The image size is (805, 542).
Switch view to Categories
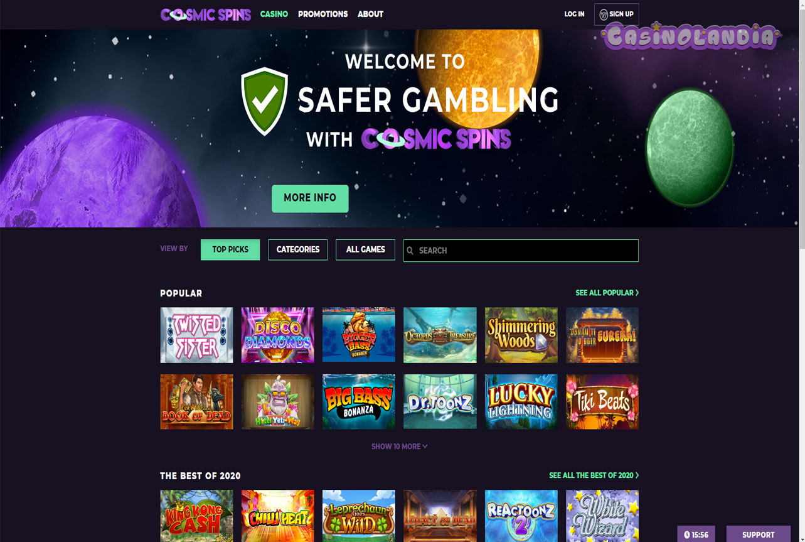298,249
